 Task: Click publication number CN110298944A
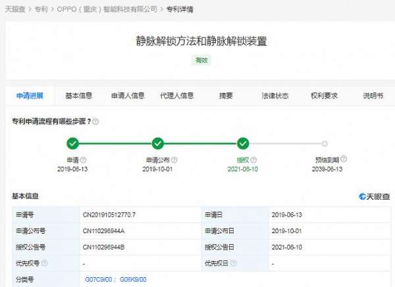pyautogui.click(x=103, y=231)
